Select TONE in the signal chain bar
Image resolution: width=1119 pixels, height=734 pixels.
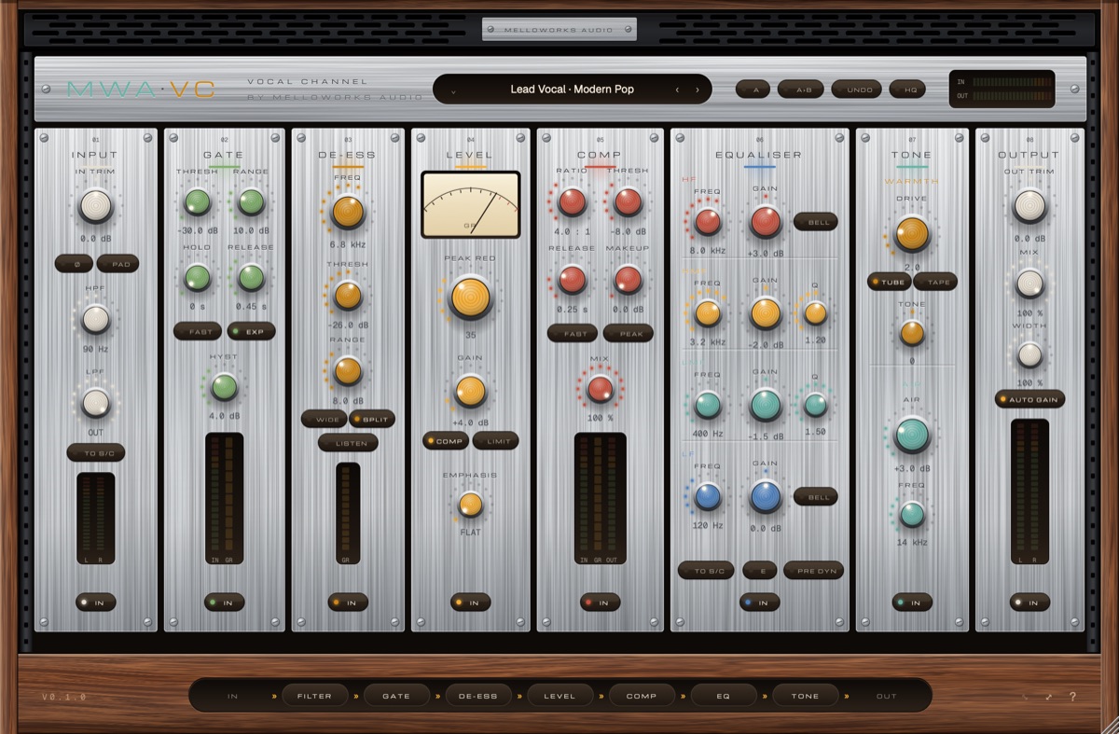click(805, 696)
